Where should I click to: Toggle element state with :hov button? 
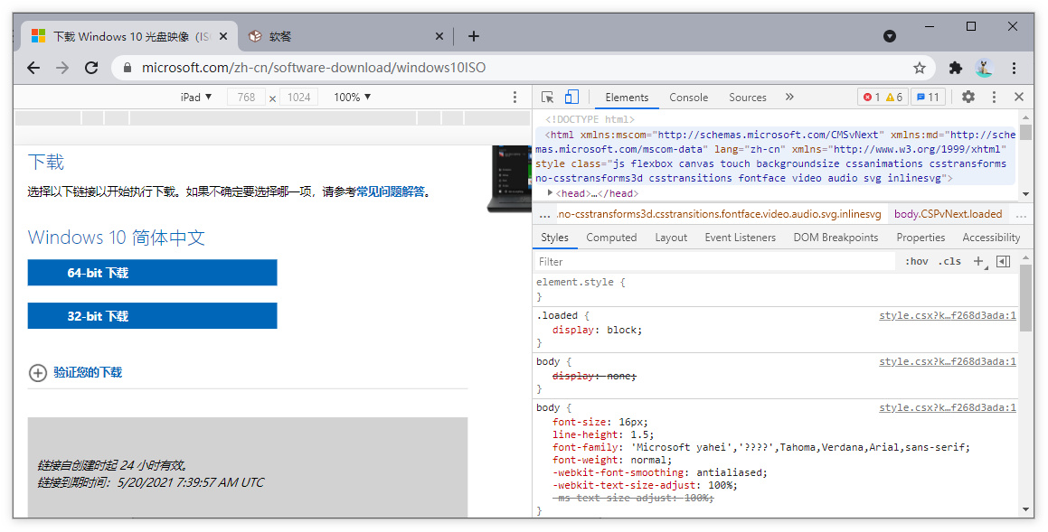tap(916, 261)
